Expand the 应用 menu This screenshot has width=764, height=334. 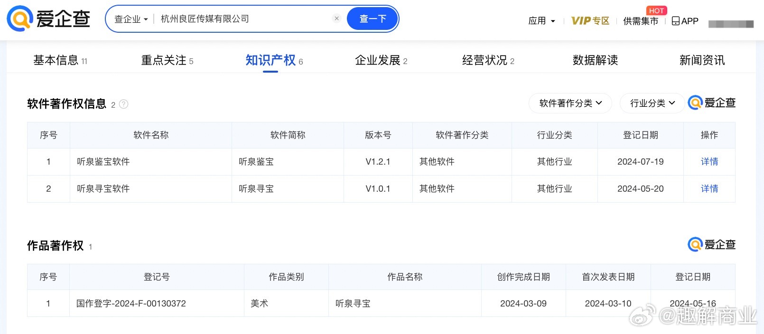coord(541,21)
